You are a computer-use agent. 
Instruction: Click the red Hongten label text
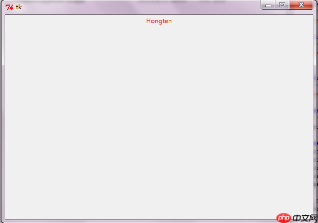159,21
